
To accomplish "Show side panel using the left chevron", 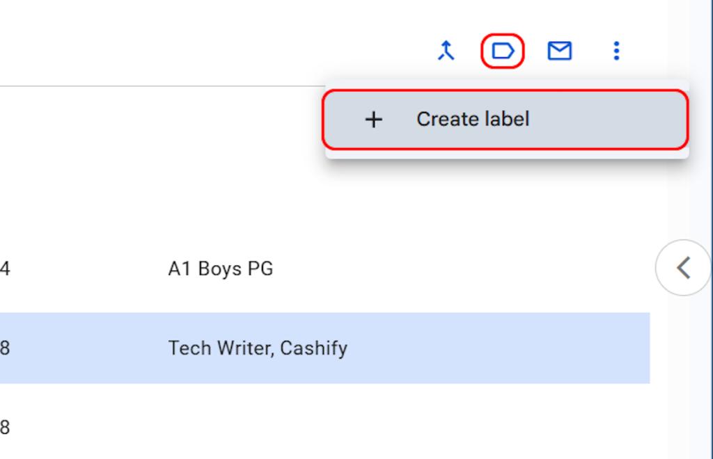I will [x=683, y=268].
